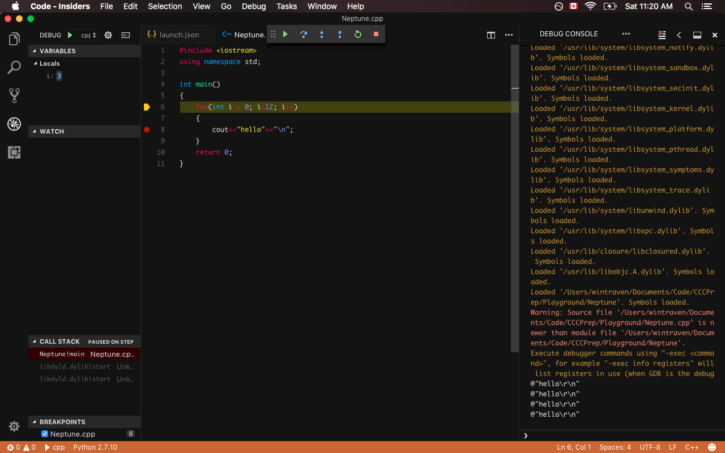Click the Step Into icon
725x453 pixels.
pyautogui.click(x=322, y=34)
